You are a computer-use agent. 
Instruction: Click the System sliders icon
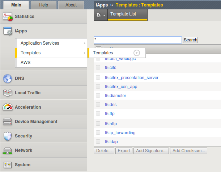(8, 165)
